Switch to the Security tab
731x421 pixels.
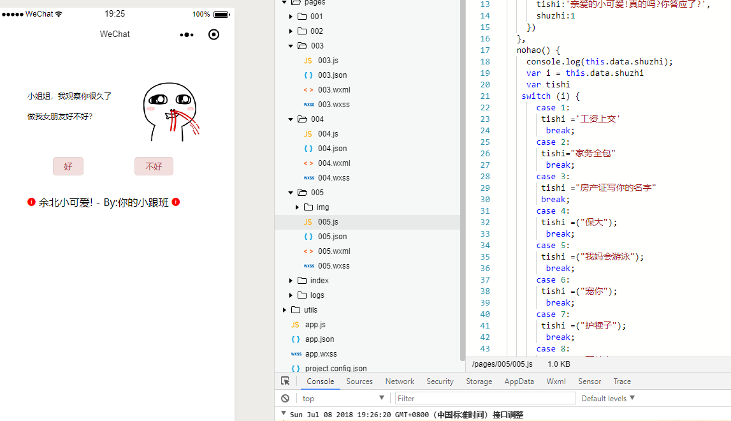440,381
